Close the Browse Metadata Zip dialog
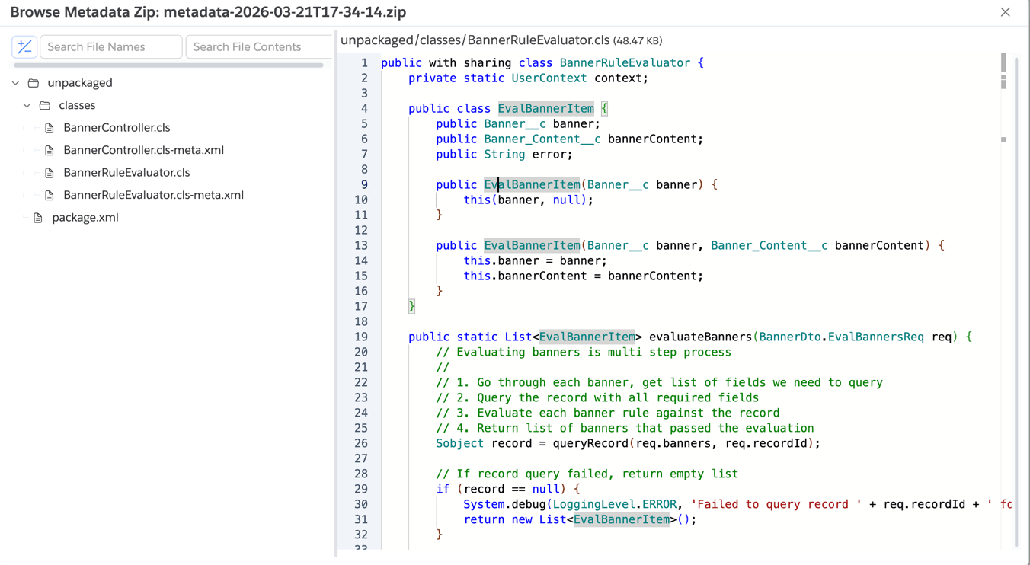 click(1005, 12)
